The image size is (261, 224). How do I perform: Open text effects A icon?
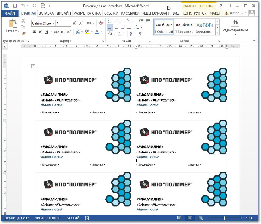[x=77, y=32]
